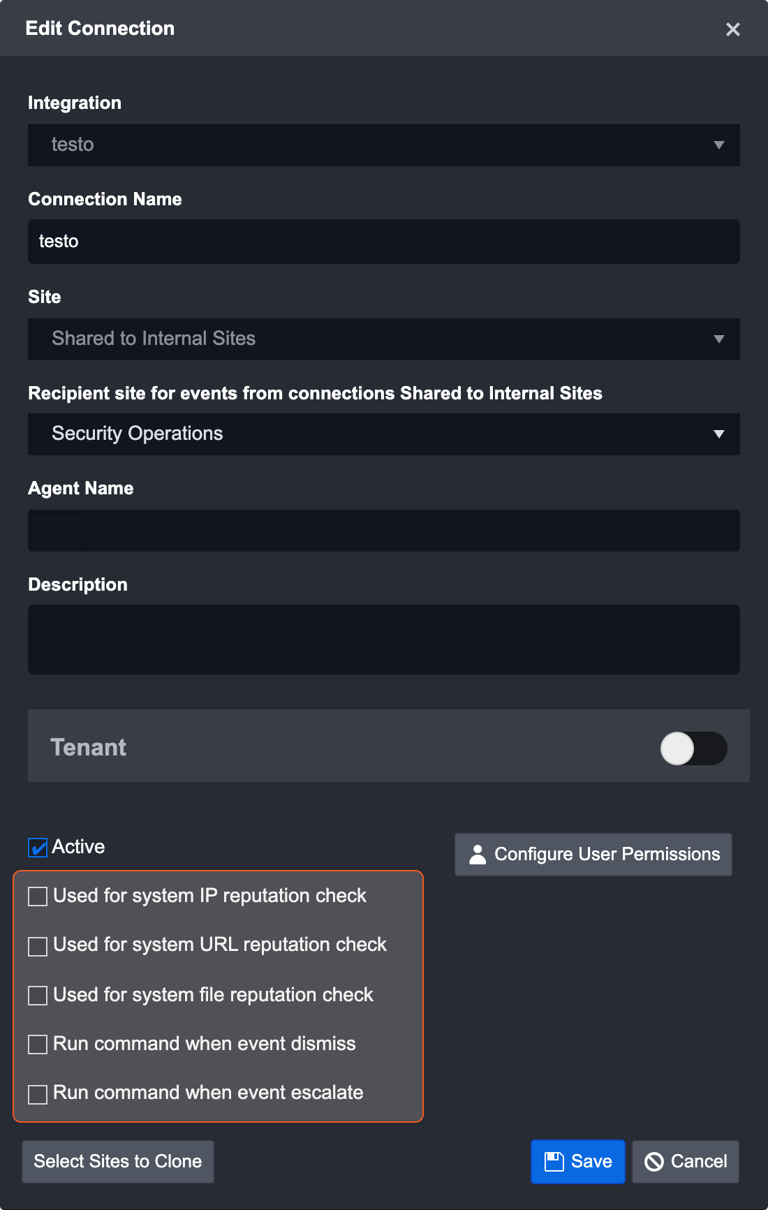Click Select Sites to Clone button

pyautogui.click(x=118, y=1161)
